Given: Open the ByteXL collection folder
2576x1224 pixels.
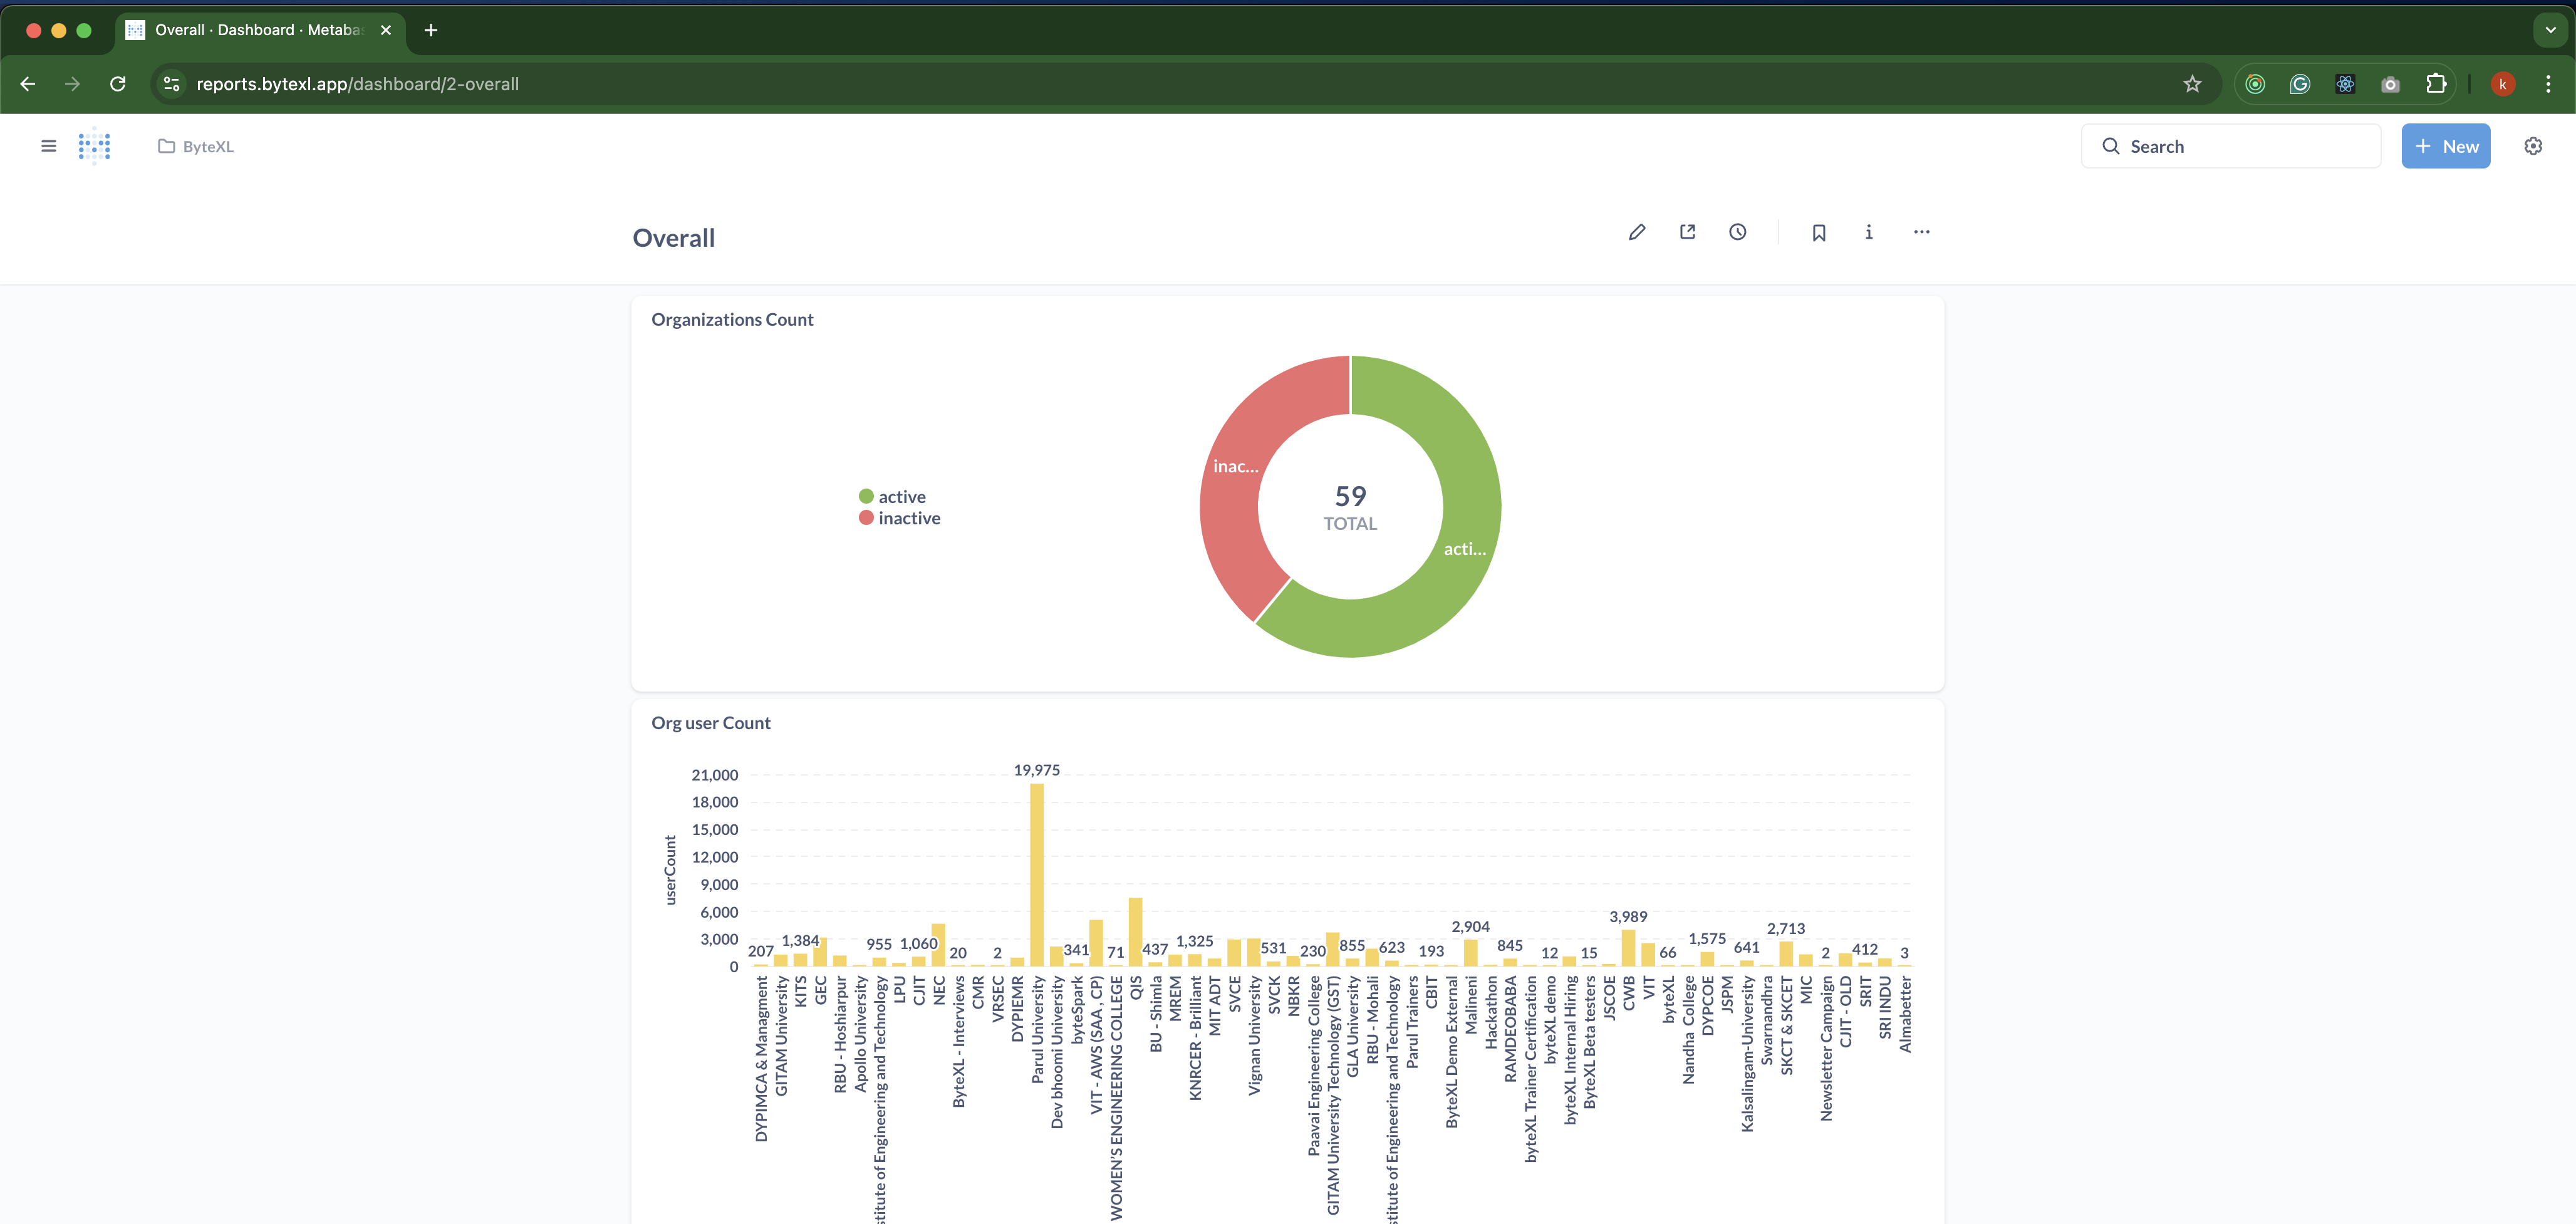Looking at the screenshot, I should coord(196,146).
